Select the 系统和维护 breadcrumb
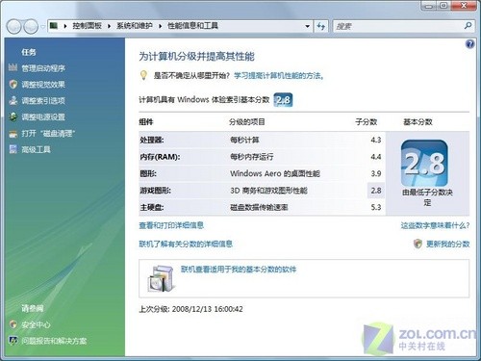The image size is (481, 361). [135, 26]
